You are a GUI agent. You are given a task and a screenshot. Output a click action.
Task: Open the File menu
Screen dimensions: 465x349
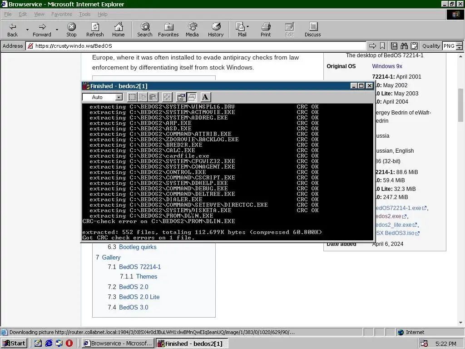pyautogui.click(x=8, y=14)
